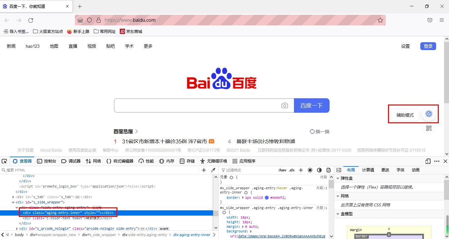Open the 样式编辑器 style editor panel
Image resolution: width=449 pixels, height=239 pixels.
click(x=120, y=161)
